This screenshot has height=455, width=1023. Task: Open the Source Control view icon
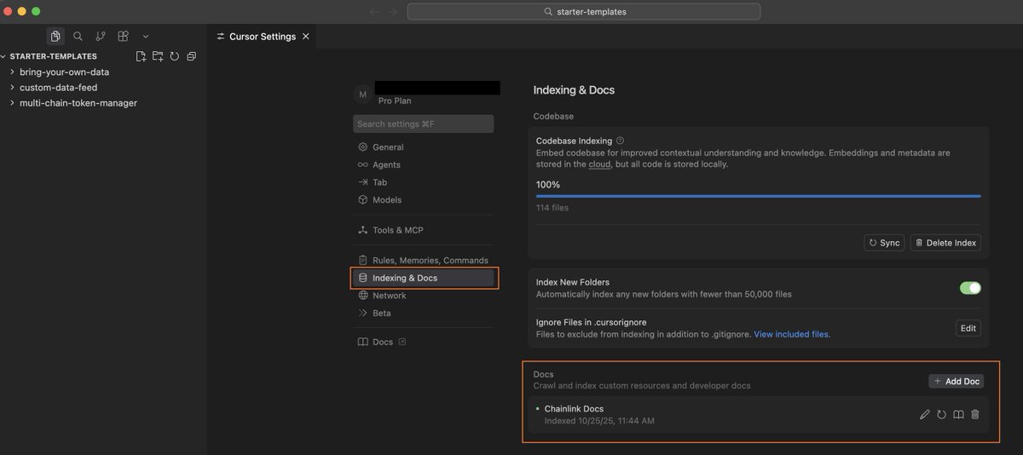pyautogui.click(x=101, y=36)
